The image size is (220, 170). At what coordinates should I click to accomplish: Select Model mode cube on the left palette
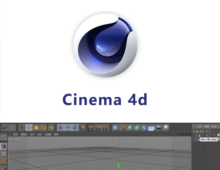[4, 146]
